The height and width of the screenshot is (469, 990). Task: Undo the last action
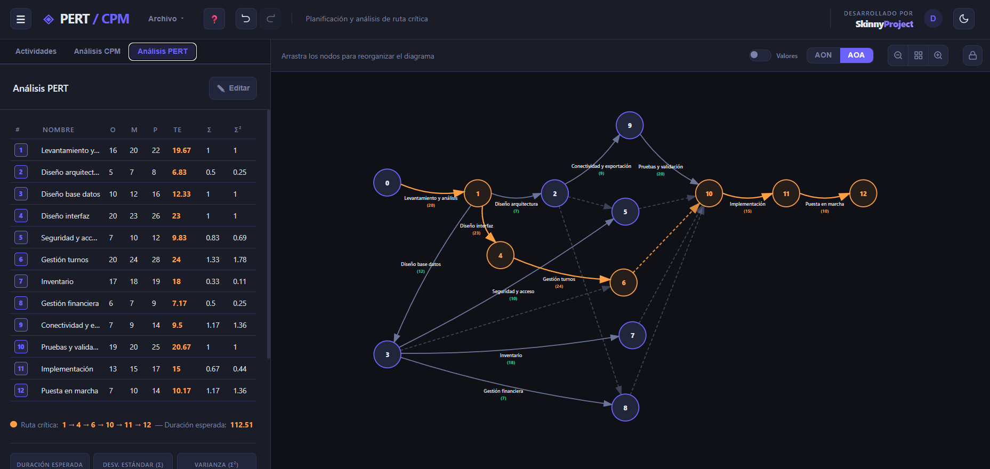pyautogui.click(x=246, y=19)
